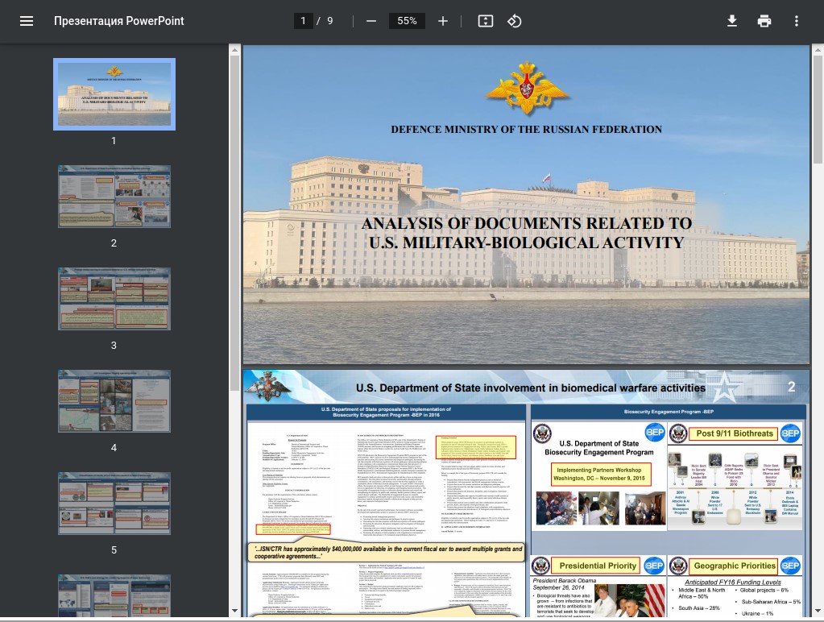
Task: Click the main document scrollbar up arrow
Action: click(818, 50)
